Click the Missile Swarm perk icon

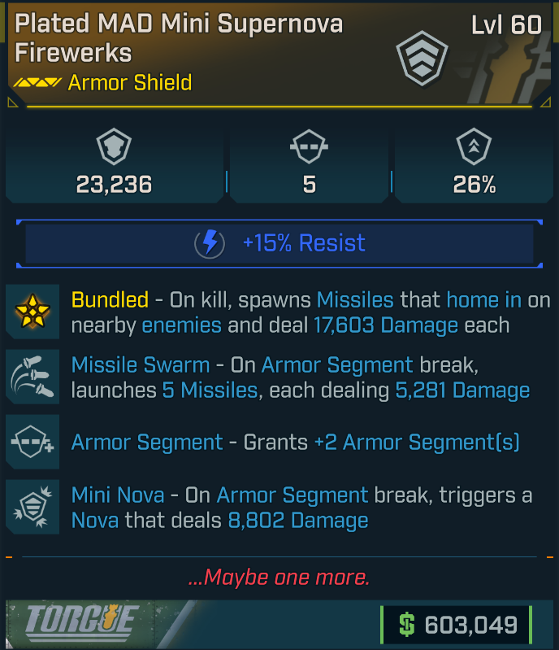pyautogui.click(x=32, y=377)
